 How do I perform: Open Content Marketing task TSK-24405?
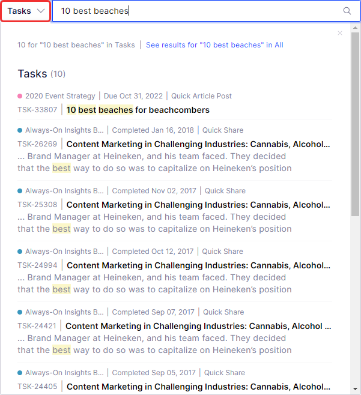click(198, 387)
